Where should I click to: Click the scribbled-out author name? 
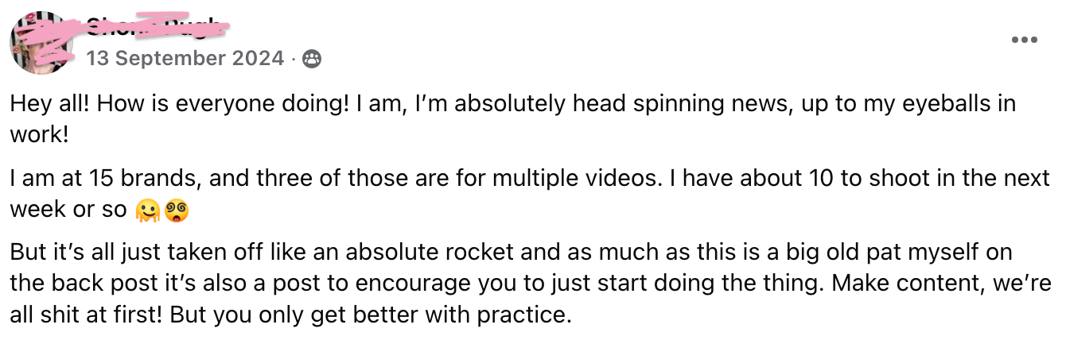tap(151, 28)
